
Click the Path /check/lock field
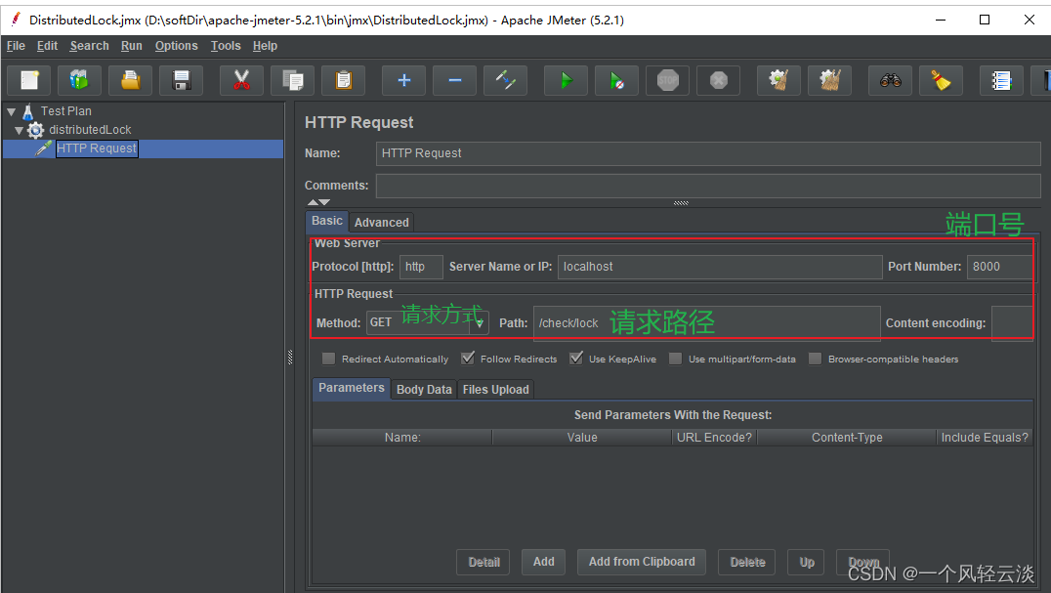[x=706, y=323]
